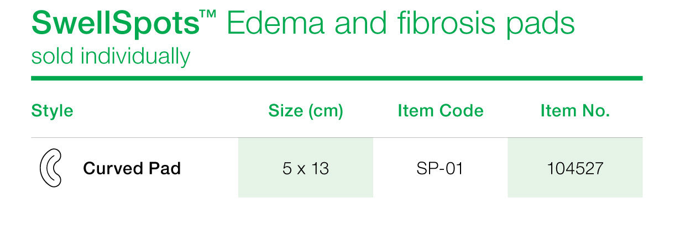685x230 pixels.
Task: Click the thick green divider line
Action: click(x=337, y=78)
